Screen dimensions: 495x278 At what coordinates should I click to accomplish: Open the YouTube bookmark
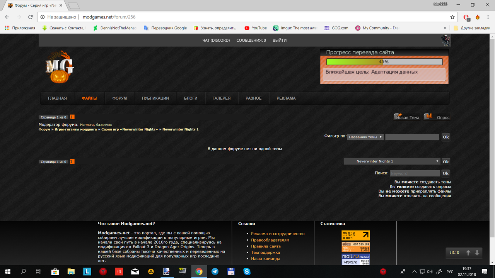pyautogui.click(x=256, y=28)
